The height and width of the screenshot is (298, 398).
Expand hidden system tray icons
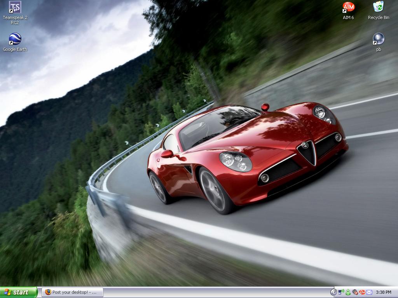(333, 292)
